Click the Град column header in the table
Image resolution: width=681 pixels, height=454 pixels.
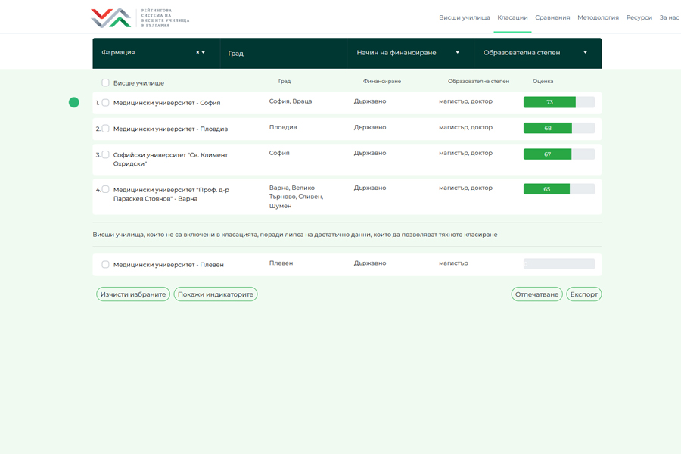point(285,81)
